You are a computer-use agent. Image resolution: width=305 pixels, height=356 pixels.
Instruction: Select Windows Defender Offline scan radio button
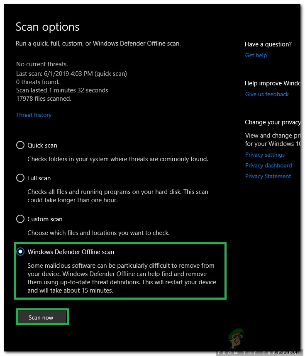pyautogui.click(x=20, y=252)
